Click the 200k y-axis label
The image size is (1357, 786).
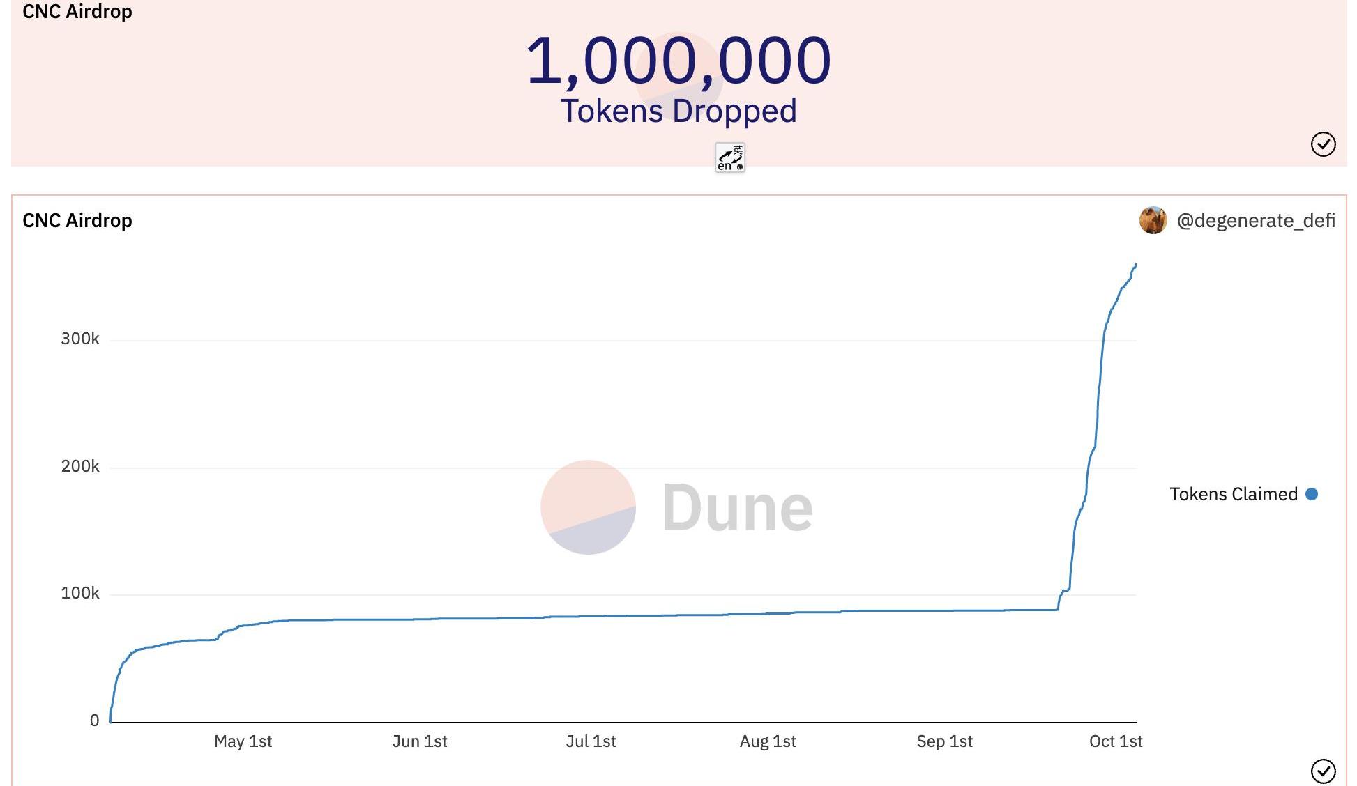[80, 466]
